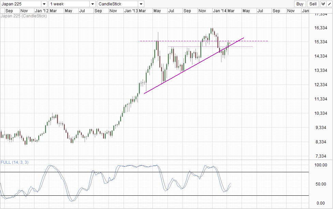Click the 50.00 stochastic scale label
This screenshot has width=333, height=209.
point(322,184)
